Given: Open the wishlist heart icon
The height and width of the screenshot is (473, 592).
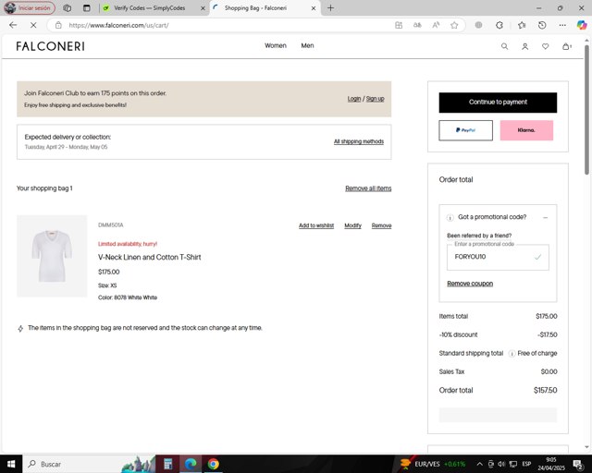Looking at the screenshot, I should click(545, 46).
